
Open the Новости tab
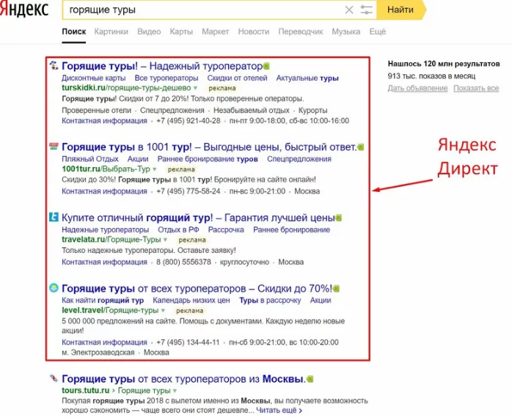253,32
